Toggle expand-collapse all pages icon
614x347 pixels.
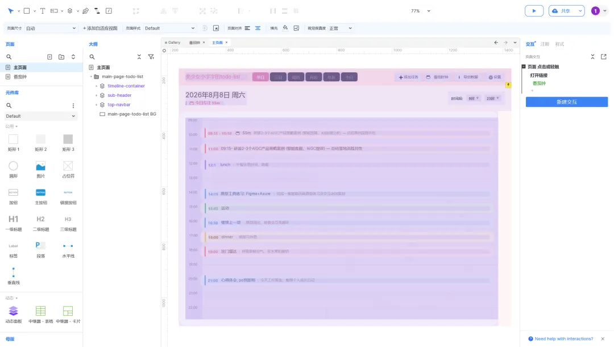point(73,57)
